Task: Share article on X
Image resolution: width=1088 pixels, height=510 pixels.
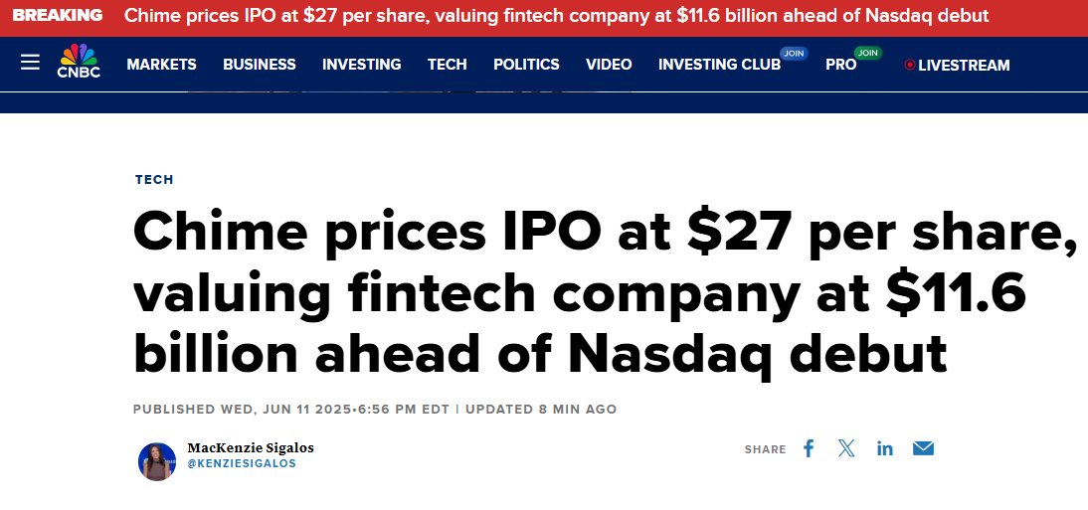Action: click(846, 448)
